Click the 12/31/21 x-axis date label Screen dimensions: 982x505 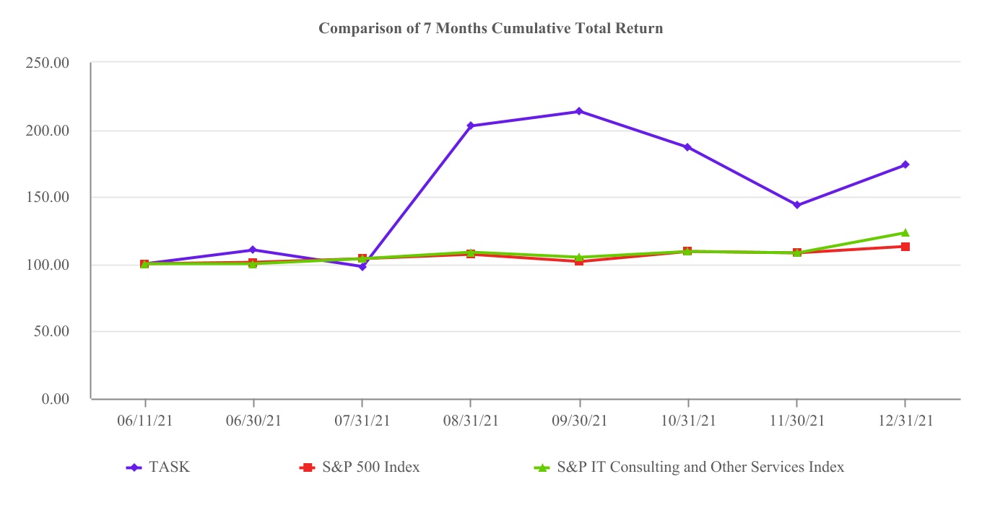click(905, 421)
